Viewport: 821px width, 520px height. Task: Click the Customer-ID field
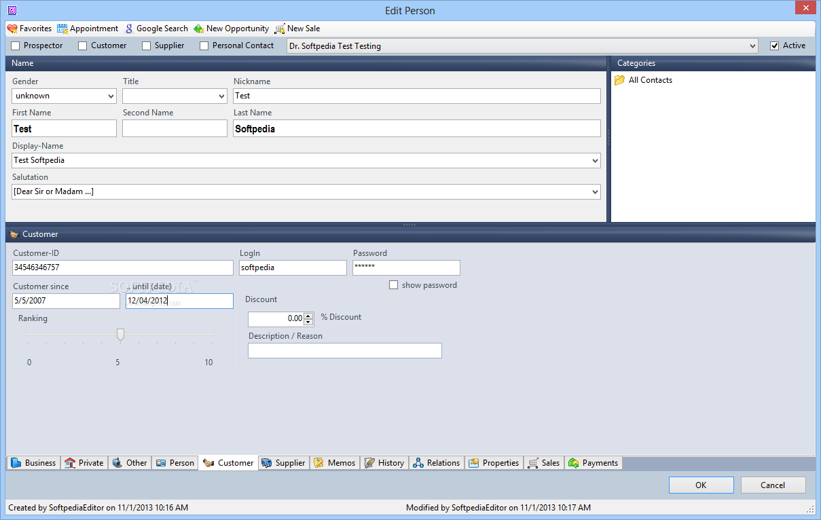(123, 267)
